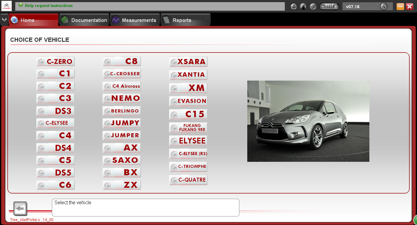417x225 pixels.
Task: Select the C1 vehicle
Action: 56,74
